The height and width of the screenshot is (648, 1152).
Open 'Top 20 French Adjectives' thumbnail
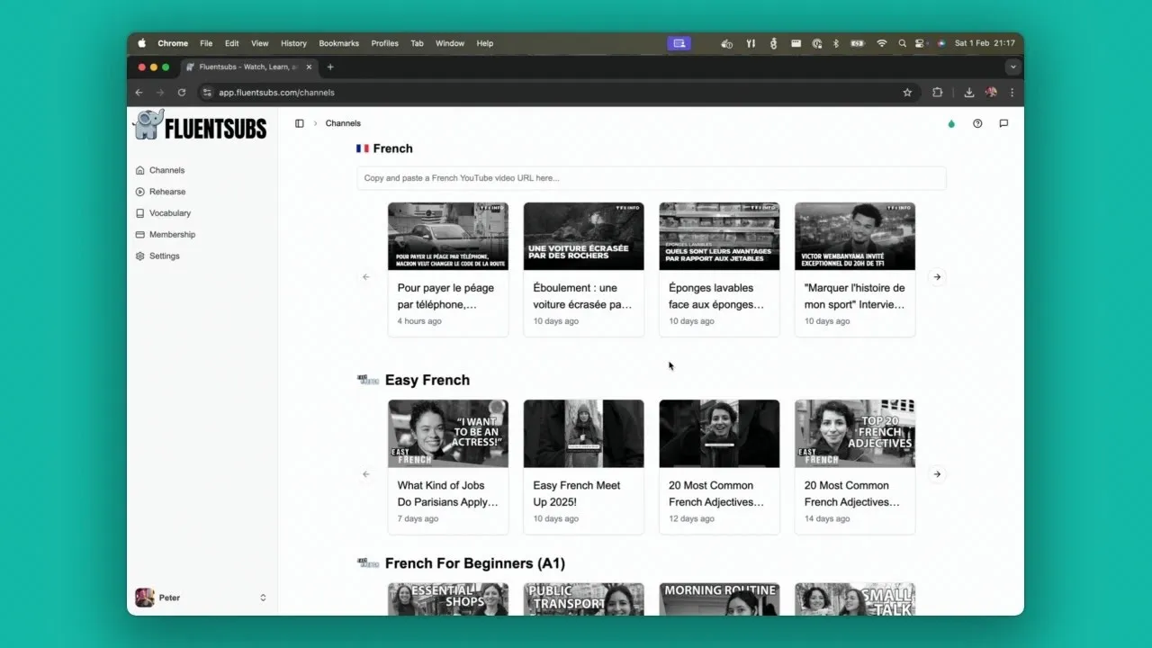pyautogui.click(x=855, y=434)
